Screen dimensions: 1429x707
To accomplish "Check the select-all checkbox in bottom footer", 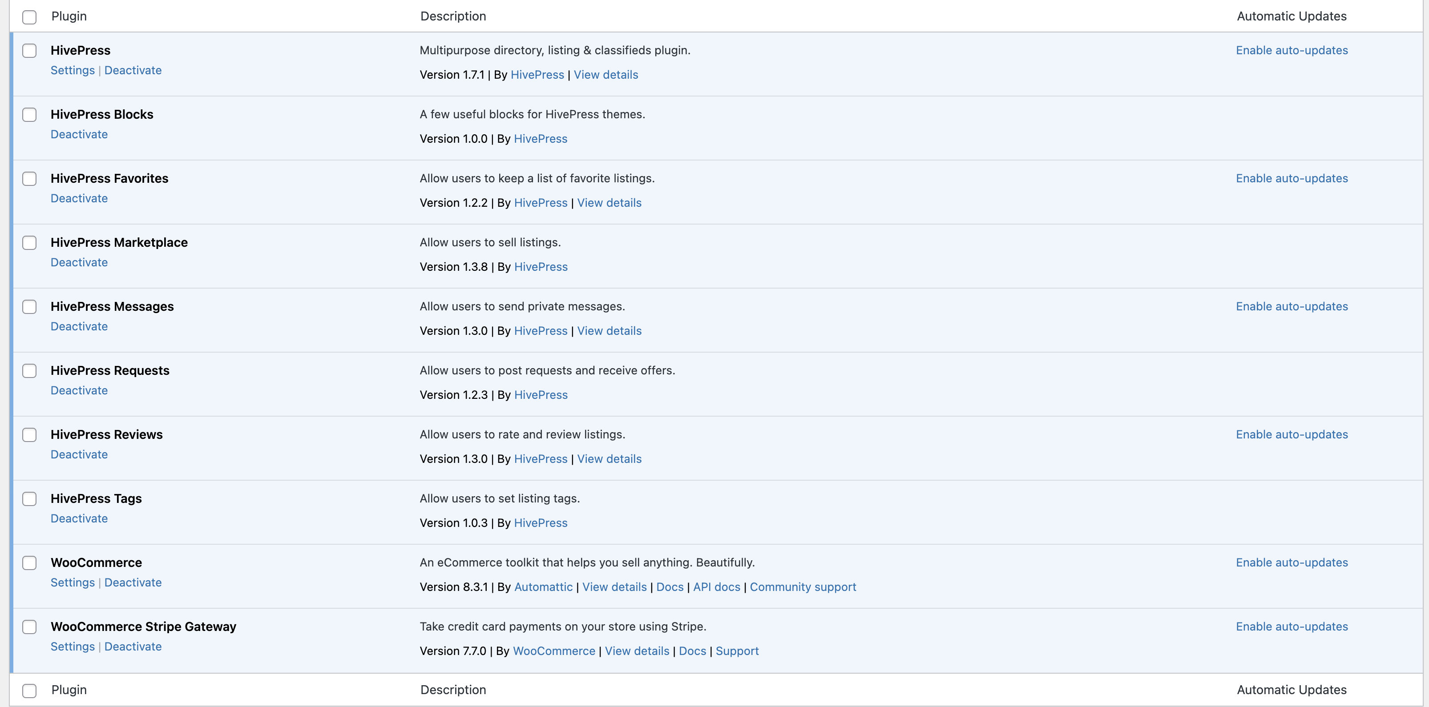I will (29, 691).
